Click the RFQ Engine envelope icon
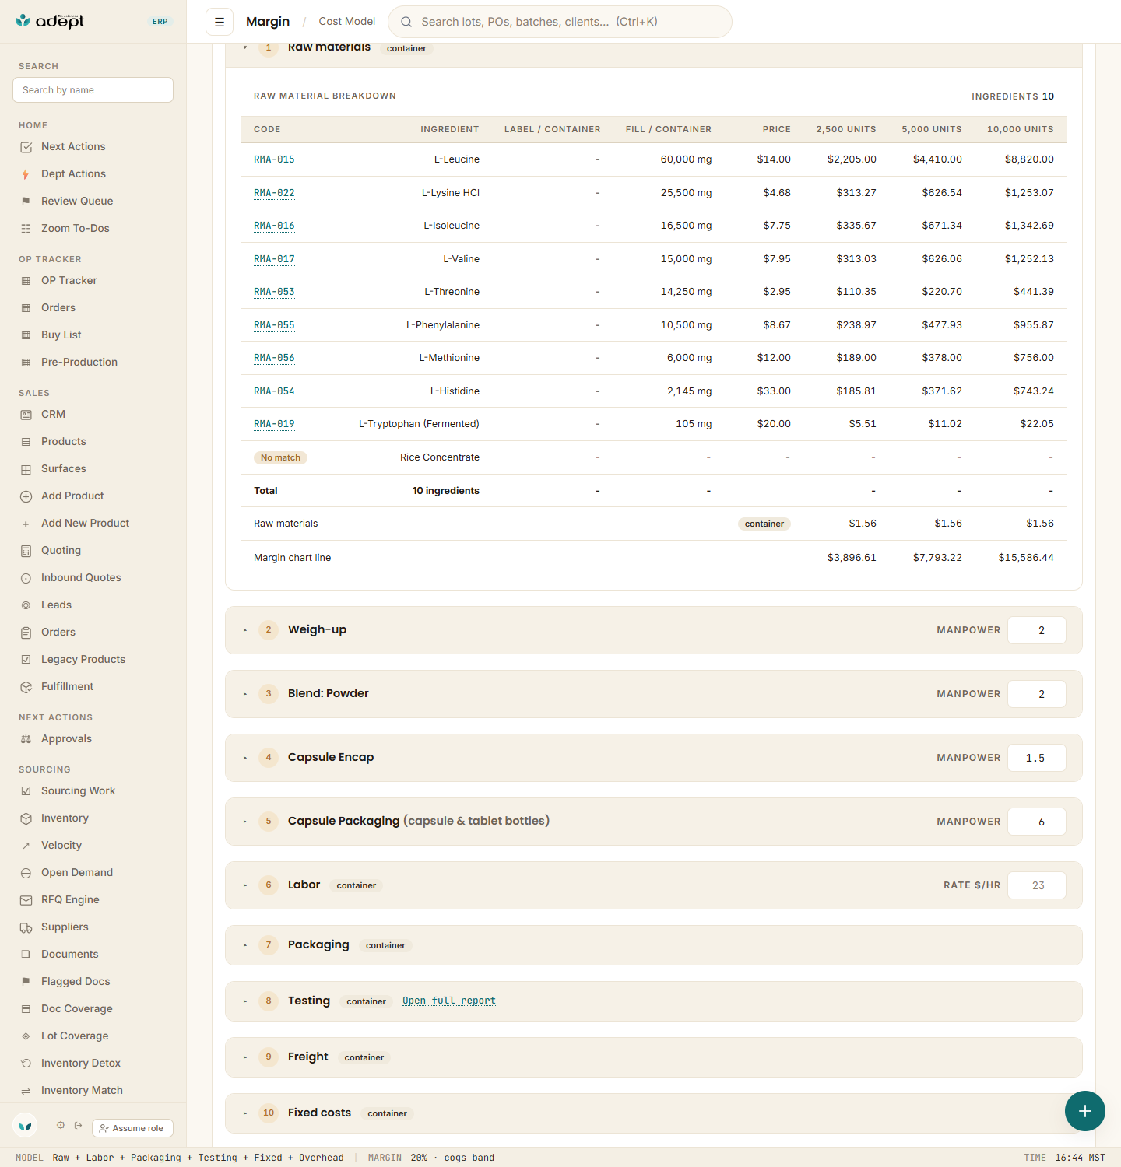This screenshot has height=1167, width=1121. (26, 900)
